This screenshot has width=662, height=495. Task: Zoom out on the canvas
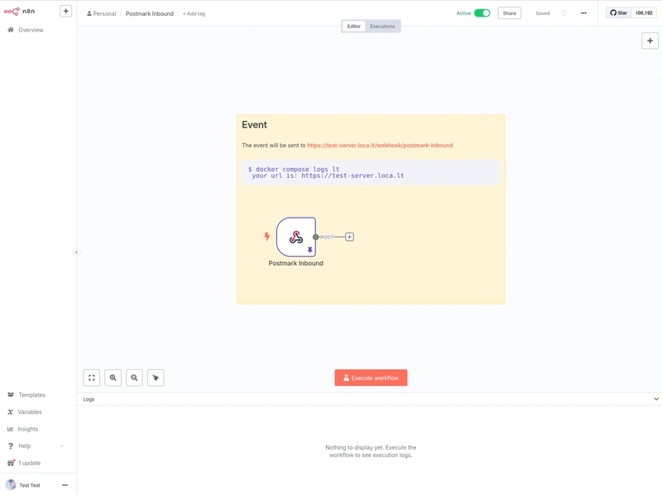click(x=134, y=377)
